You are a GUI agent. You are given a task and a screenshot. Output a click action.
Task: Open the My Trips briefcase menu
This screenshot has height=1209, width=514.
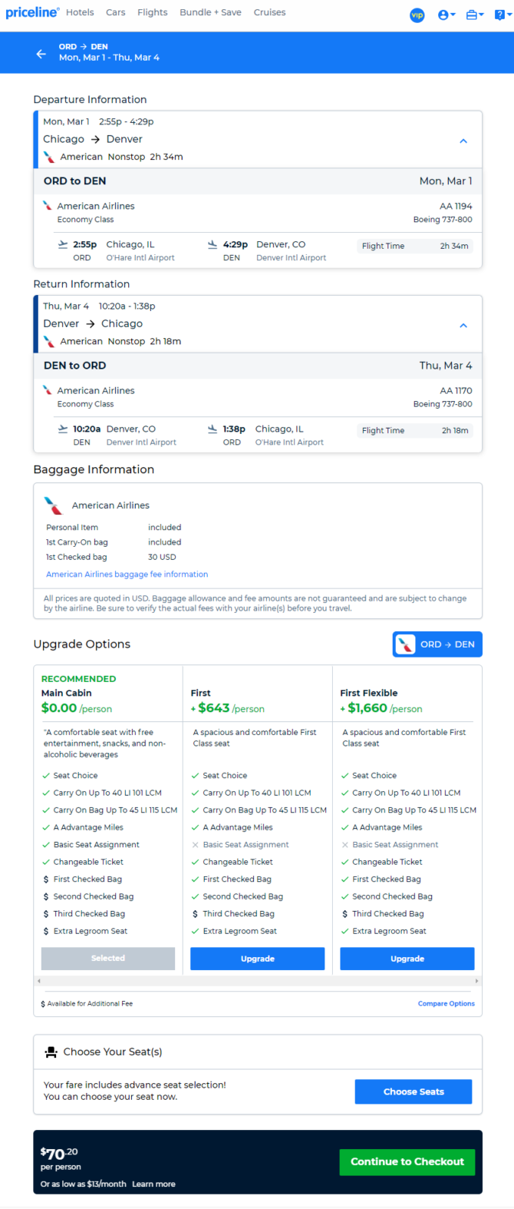coord(475,15)
